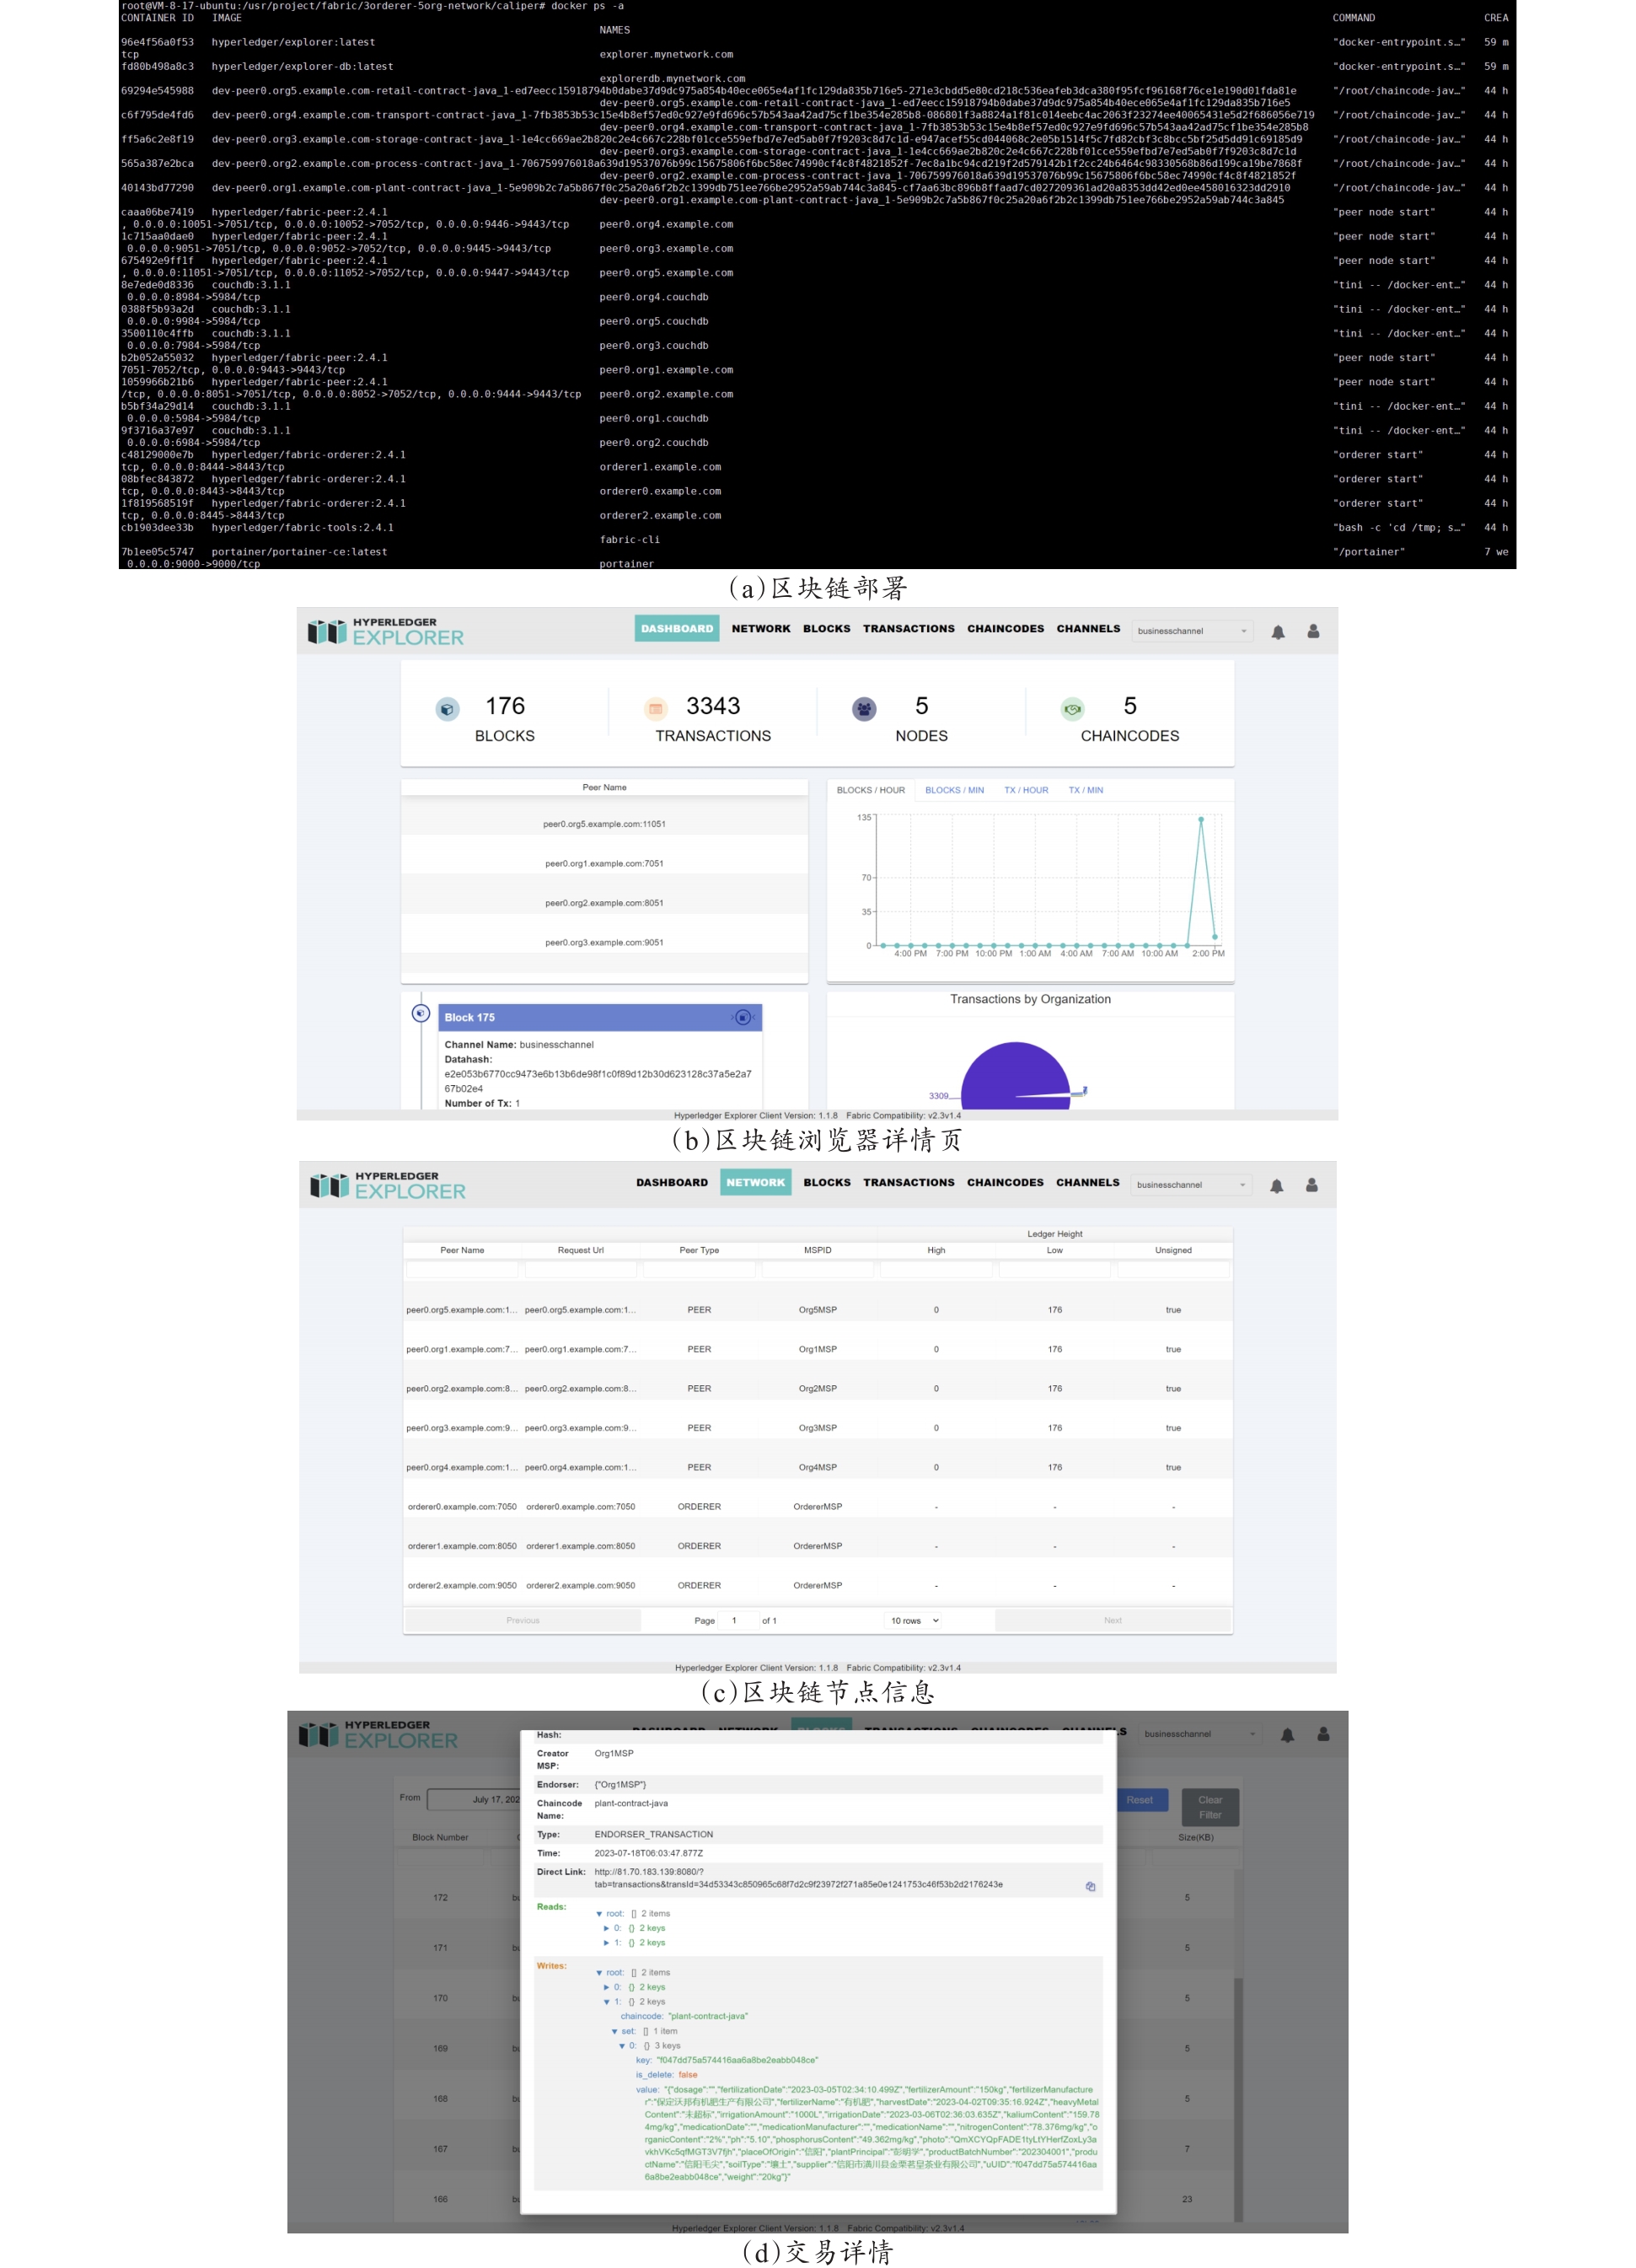Screen dimensions: 1636x2268
Task: Select peer0.org5.example.com:11051 in the Peer Name list
Action: click(x=603, y=824)
